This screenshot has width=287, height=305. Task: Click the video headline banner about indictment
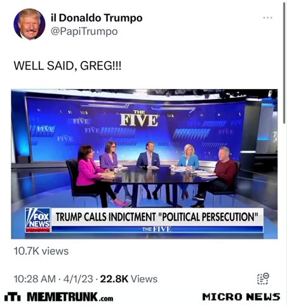[157, 217]
